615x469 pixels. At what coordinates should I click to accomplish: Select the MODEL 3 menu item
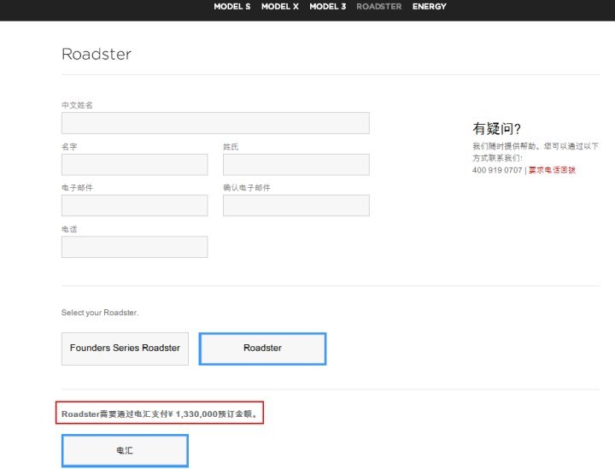tap(327, 7)
